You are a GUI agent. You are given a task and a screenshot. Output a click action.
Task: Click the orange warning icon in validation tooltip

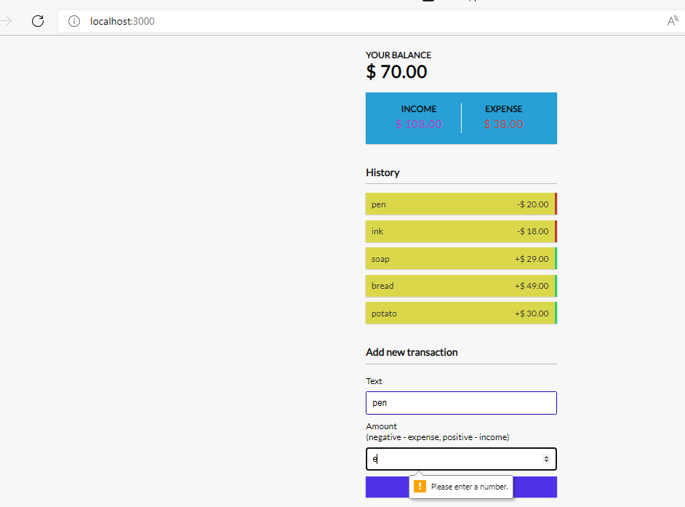click(420, 486)
